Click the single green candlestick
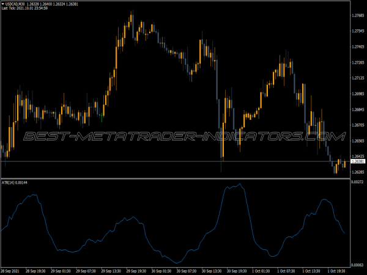The height and width of the screenshot is (275, 367). pyautogui.click(x=102, y=117)
